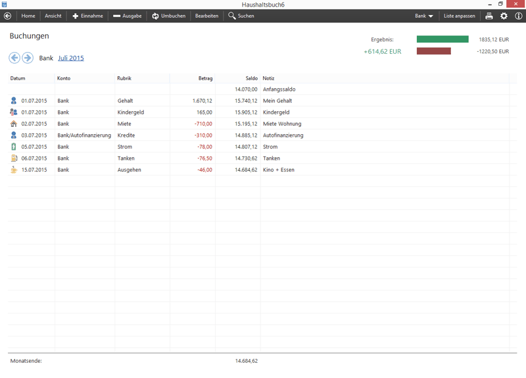526x378 pixels.
Task: Click the fuel icon on Tanken row
Action: tap(14, 158)
